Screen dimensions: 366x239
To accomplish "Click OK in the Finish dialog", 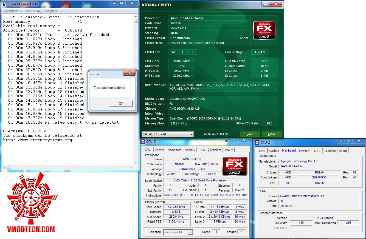I will pos(121,103).
